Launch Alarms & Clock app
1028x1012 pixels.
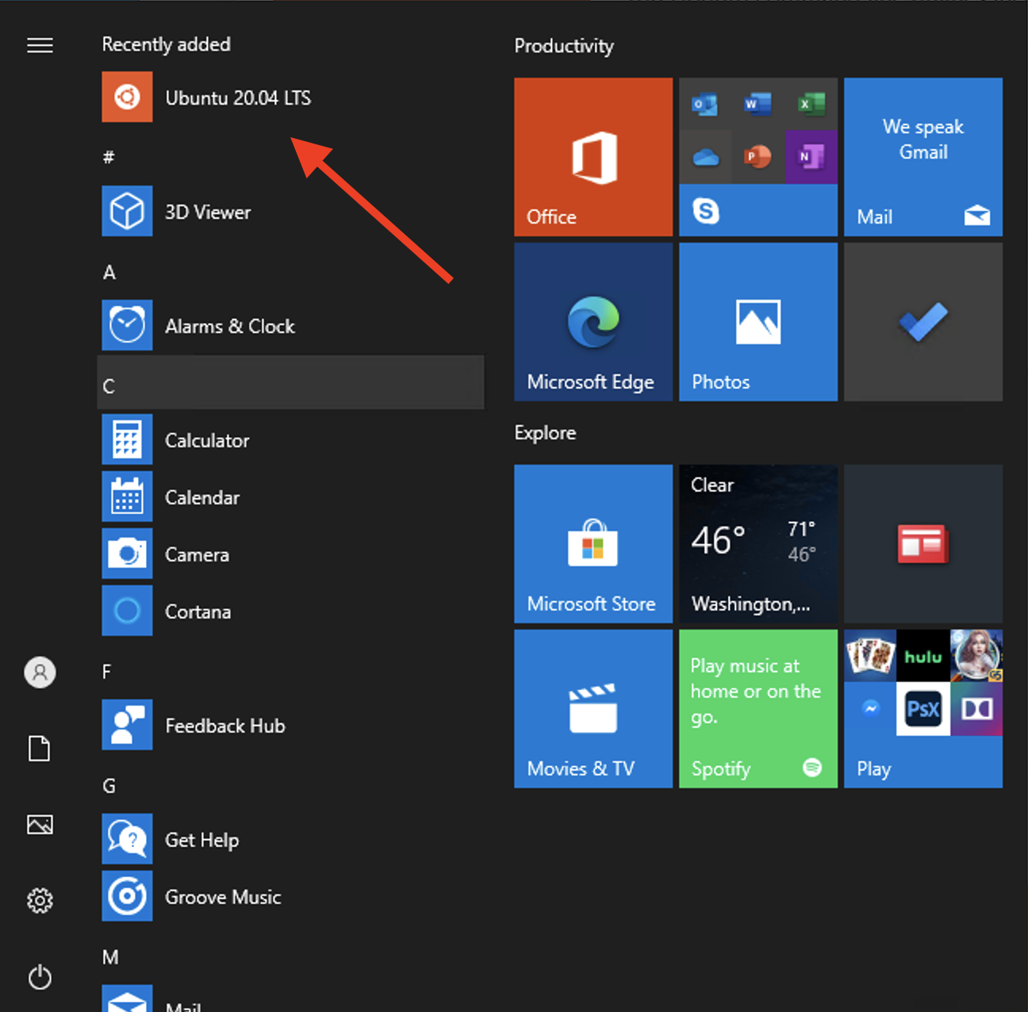tap(290, 326)
